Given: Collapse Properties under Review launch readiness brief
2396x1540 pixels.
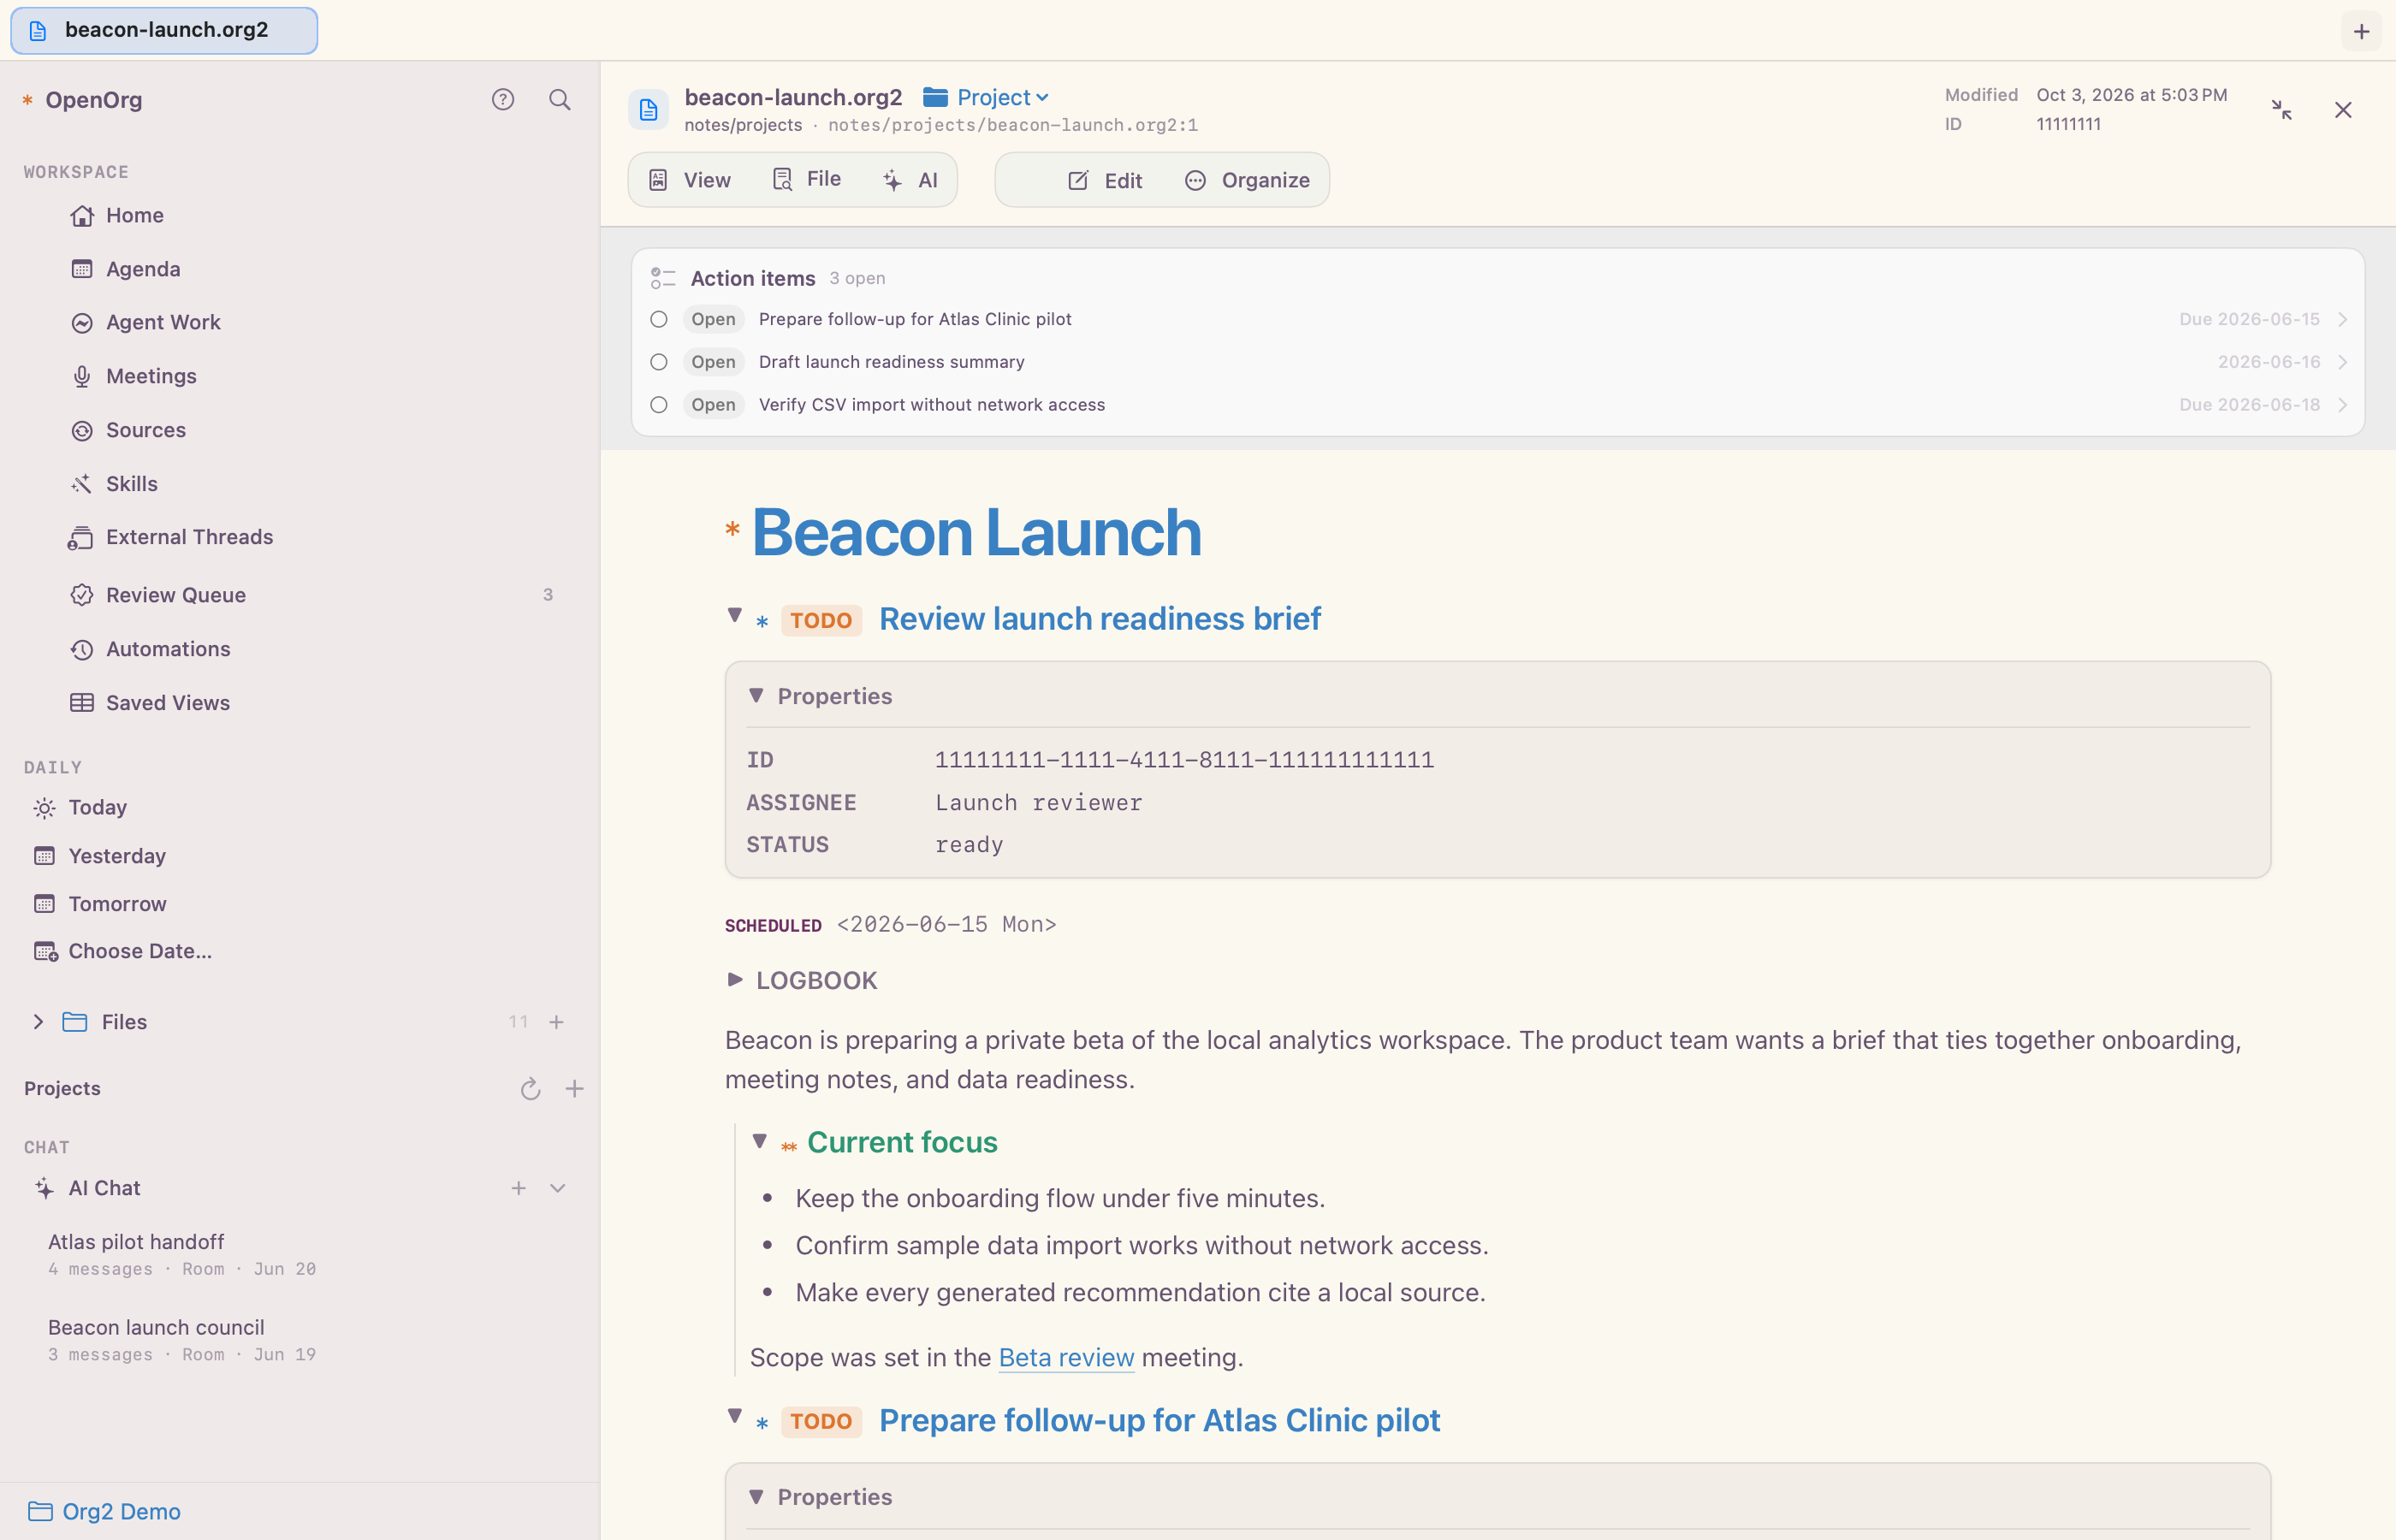Looking at the screenshot, I should [x=756, y=695].
